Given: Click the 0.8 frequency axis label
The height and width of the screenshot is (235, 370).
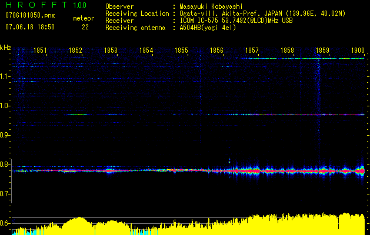Looking at the screenshot, I should click(x=5, y=164).
